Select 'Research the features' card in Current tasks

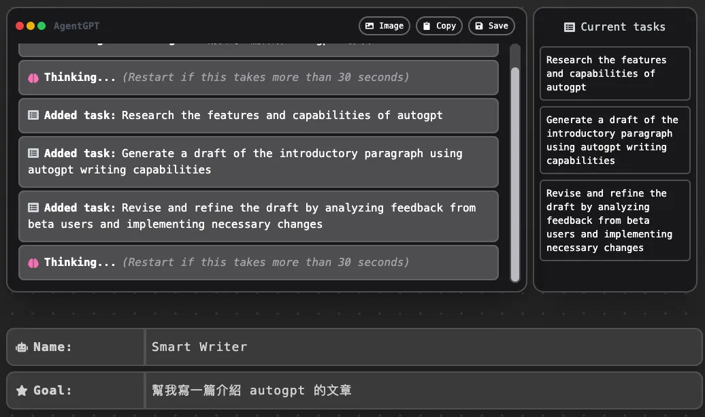[x=614, y=73]
